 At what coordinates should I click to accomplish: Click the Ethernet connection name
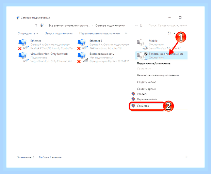pos(35,41)
